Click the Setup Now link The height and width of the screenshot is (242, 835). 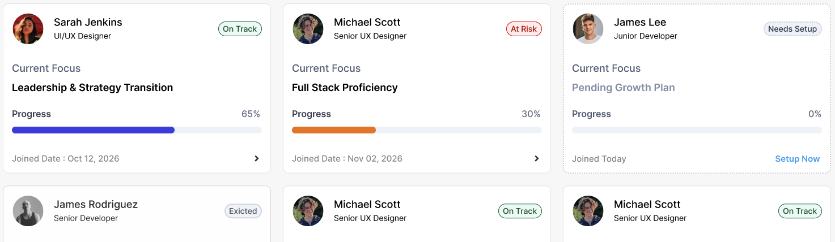click(x=797, y=159)
